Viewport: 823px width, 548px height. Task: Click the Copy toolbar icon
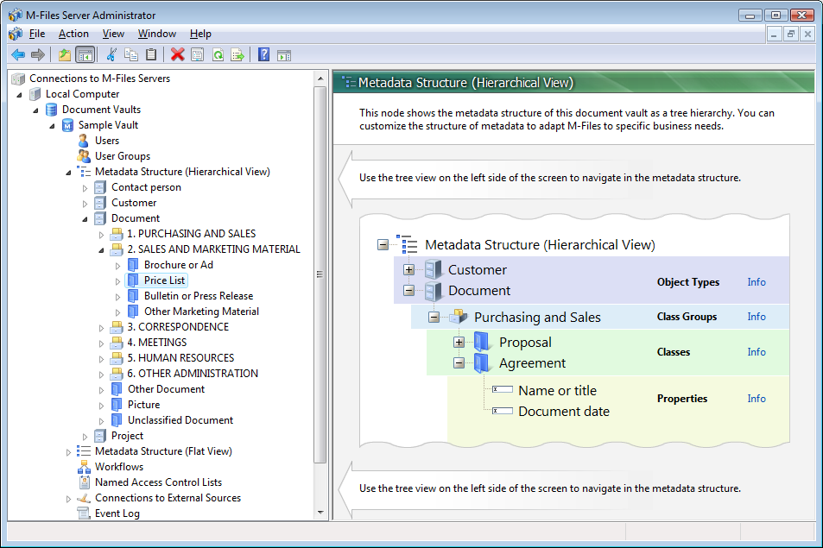point(131,54)
